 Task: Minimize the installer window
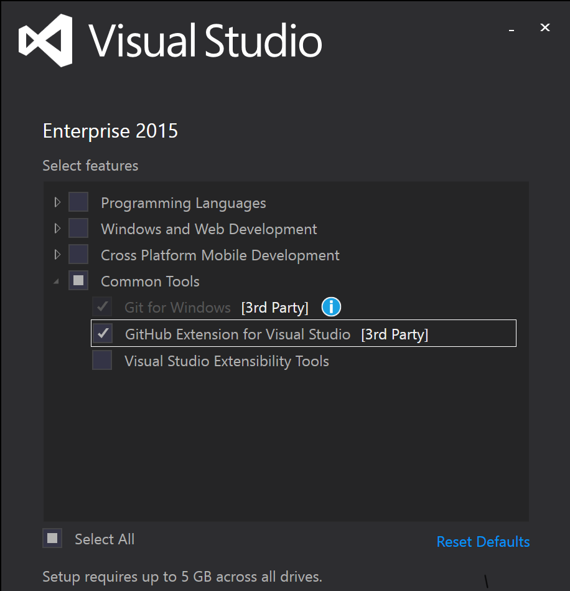(x=511, y=28)
